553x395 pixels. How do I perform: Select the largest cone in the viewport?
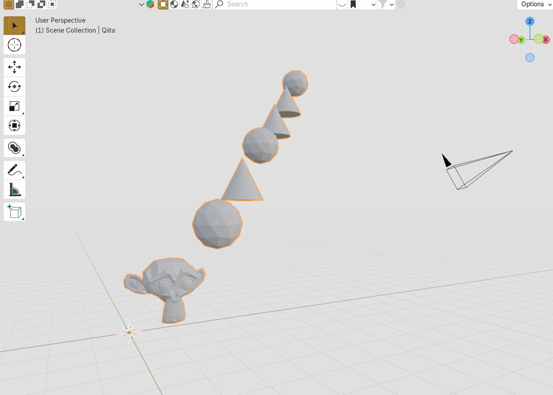click(x=242, y=183)
